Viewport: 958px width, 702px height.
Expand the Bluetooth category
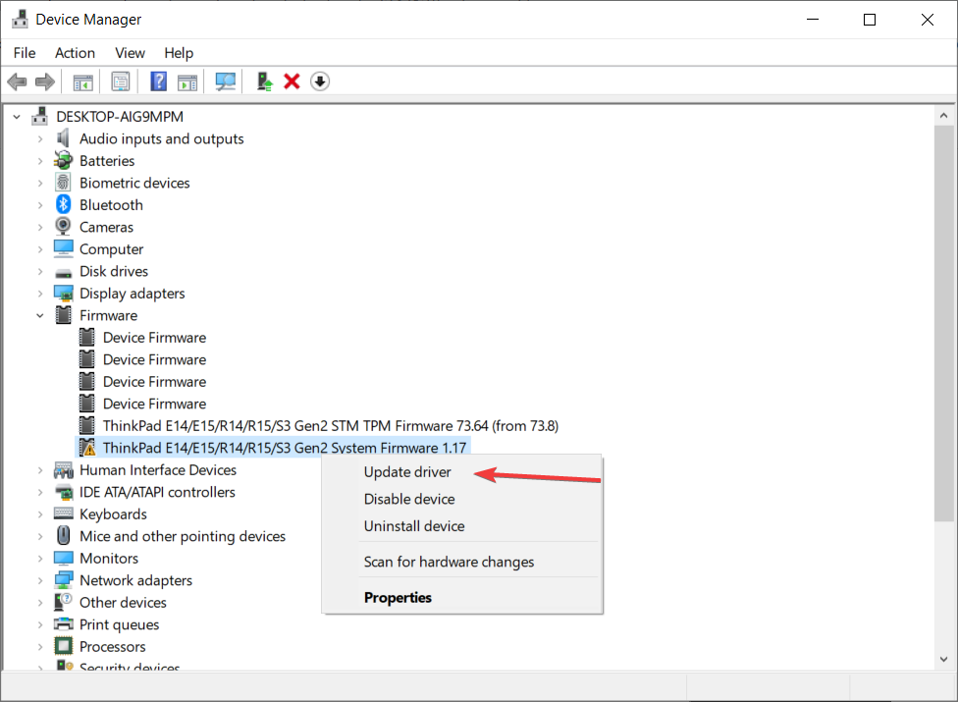40,204
